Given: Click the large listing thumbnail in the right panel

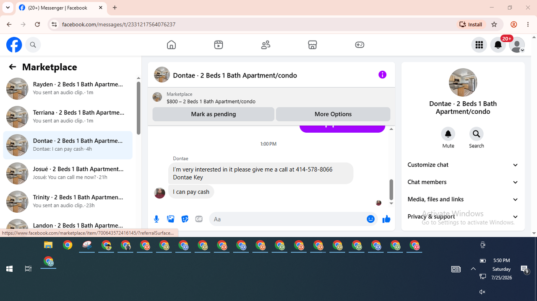Looking at the screenshot, I should click(463, 82).
